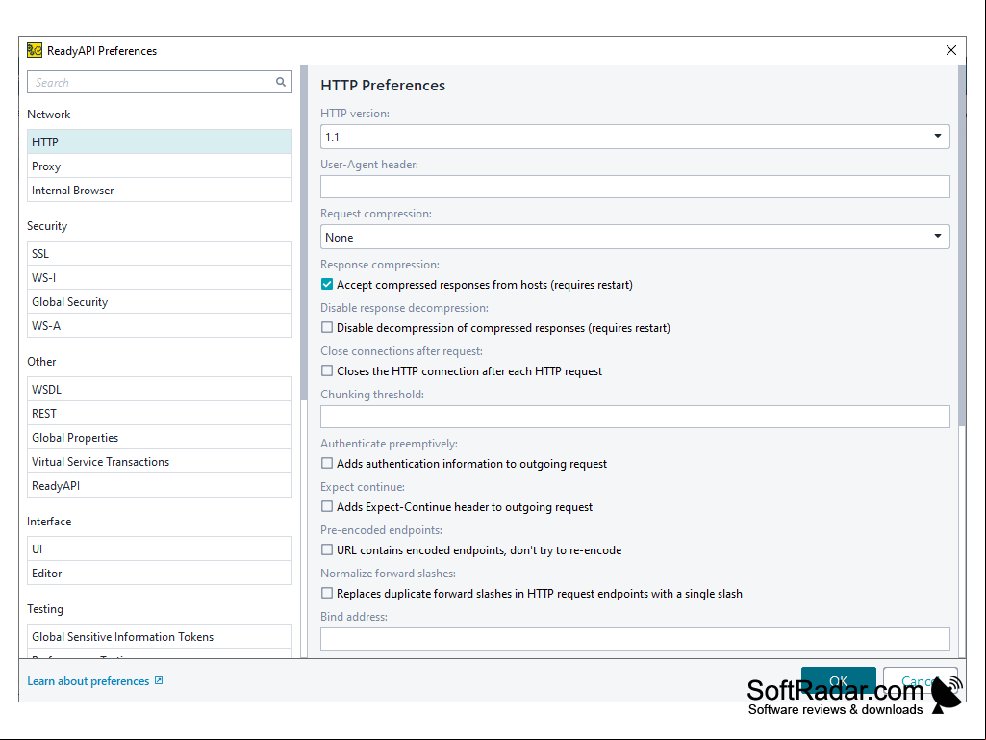Click the User-Agent header field
This screenshot has width=986, height=740.
click(x=635, y=187)
